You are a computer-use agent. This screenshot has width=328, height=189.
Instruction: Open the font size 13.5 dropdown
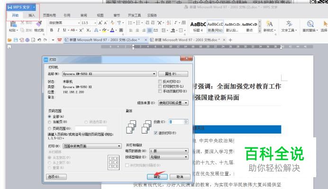pos(95,23)
